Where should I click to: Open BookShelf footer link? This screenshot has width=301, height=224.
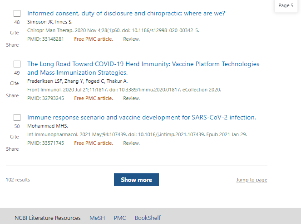[x=148, y=218]
